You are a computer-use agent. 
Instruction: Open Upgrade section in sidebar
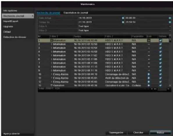point(8,27)
